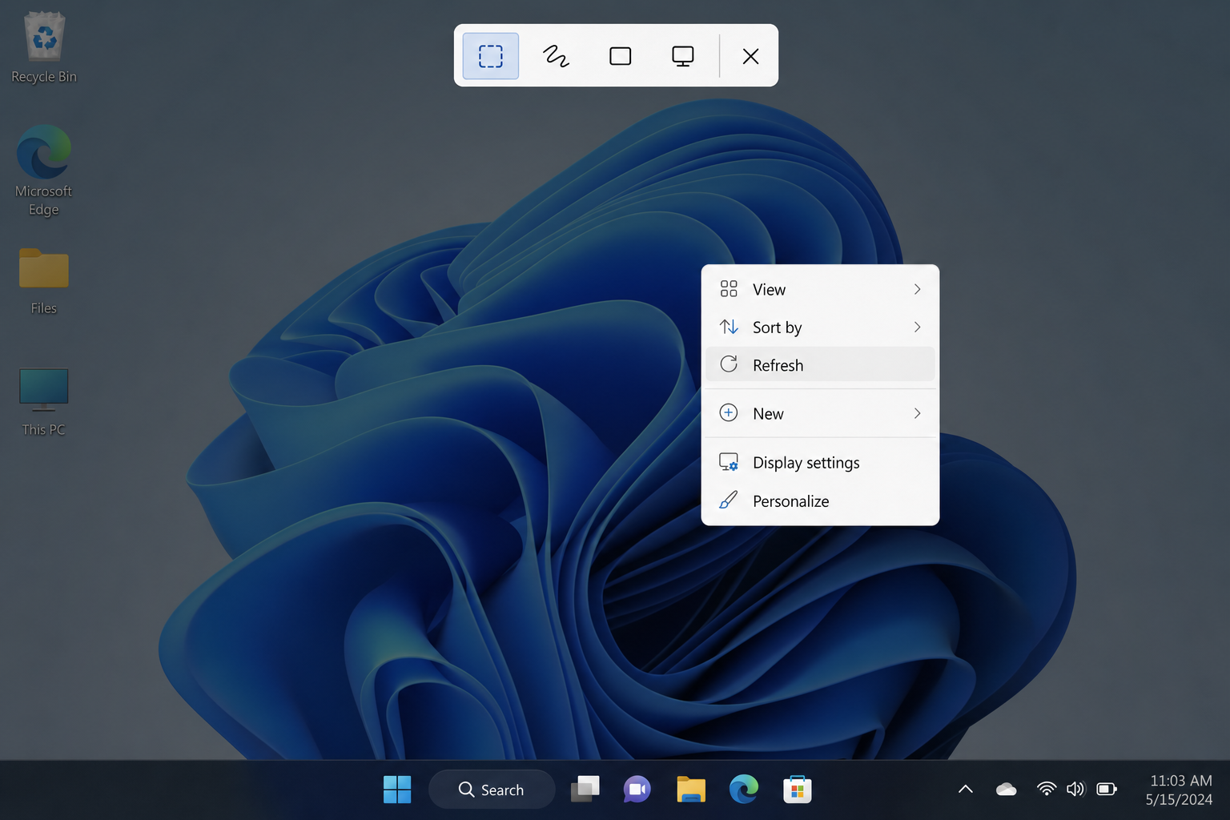Viewport: 1230px width, 820px height.
Task: Click the taskbar Search box
Action: tap(492, 790)
